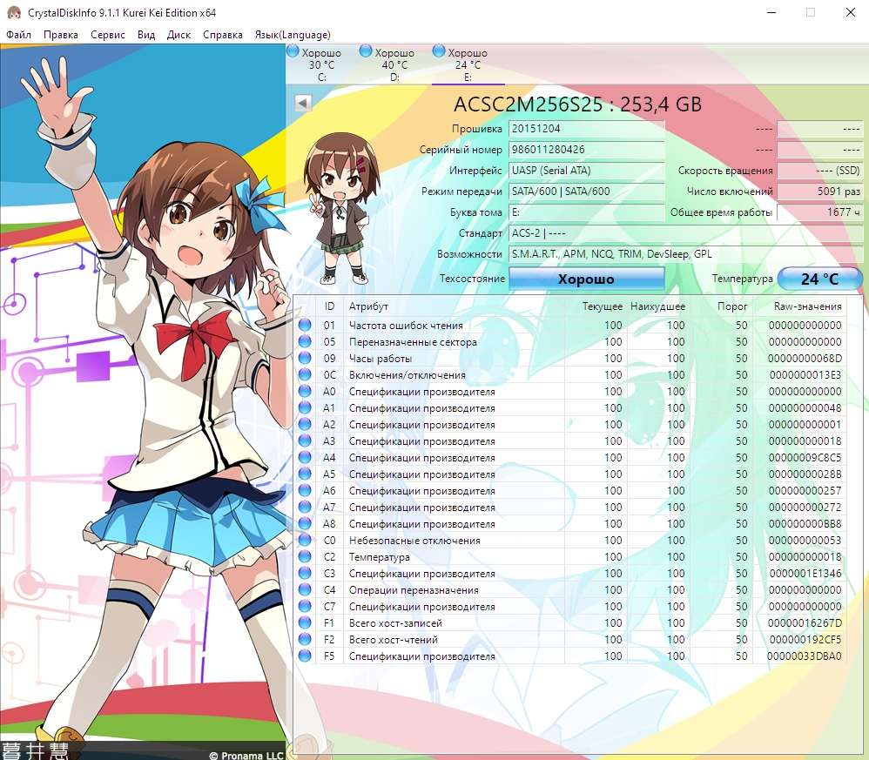Viewport: 869px width, 760px height.
Task: Click status icon of attribute A8
Action: tap(305, 524)
